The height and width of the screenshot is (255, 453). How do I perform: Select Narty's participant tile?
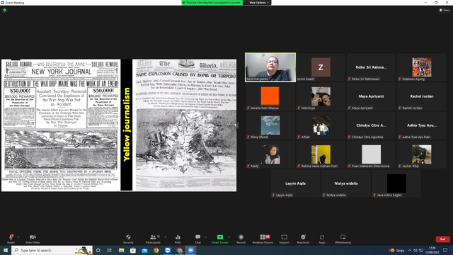(x=270, y=154)
